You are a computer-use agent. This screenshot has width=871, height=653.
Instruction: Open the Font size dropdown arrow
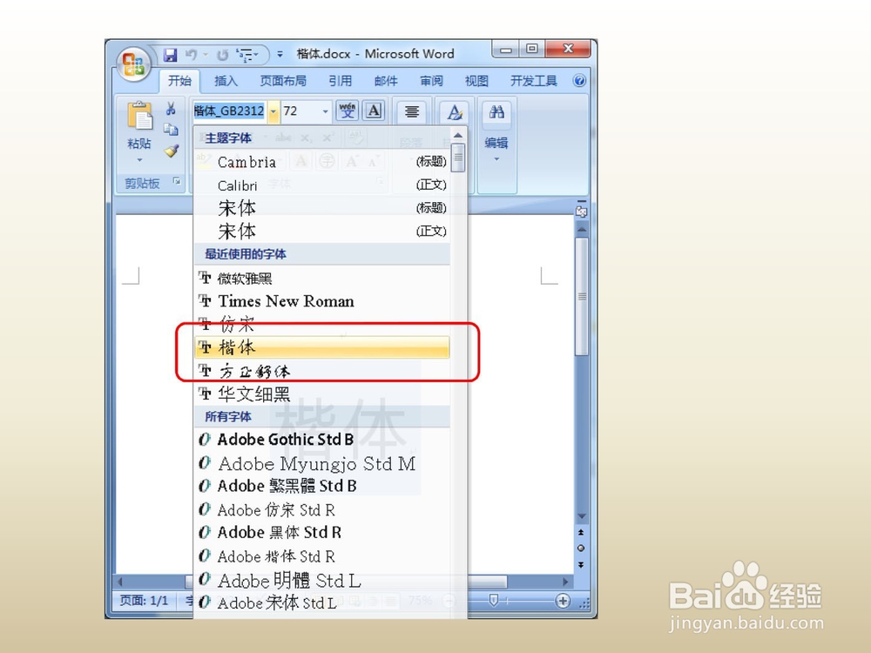tap(327, 111)
